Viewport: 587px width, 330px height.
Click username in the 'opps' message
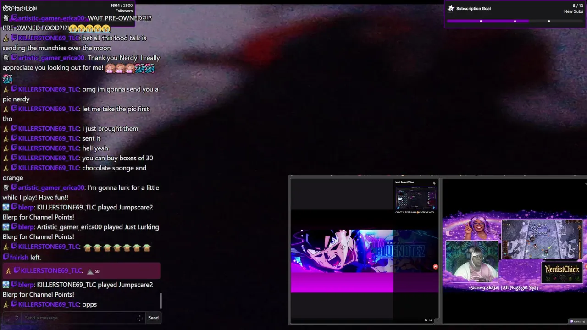tap(49, 304)
